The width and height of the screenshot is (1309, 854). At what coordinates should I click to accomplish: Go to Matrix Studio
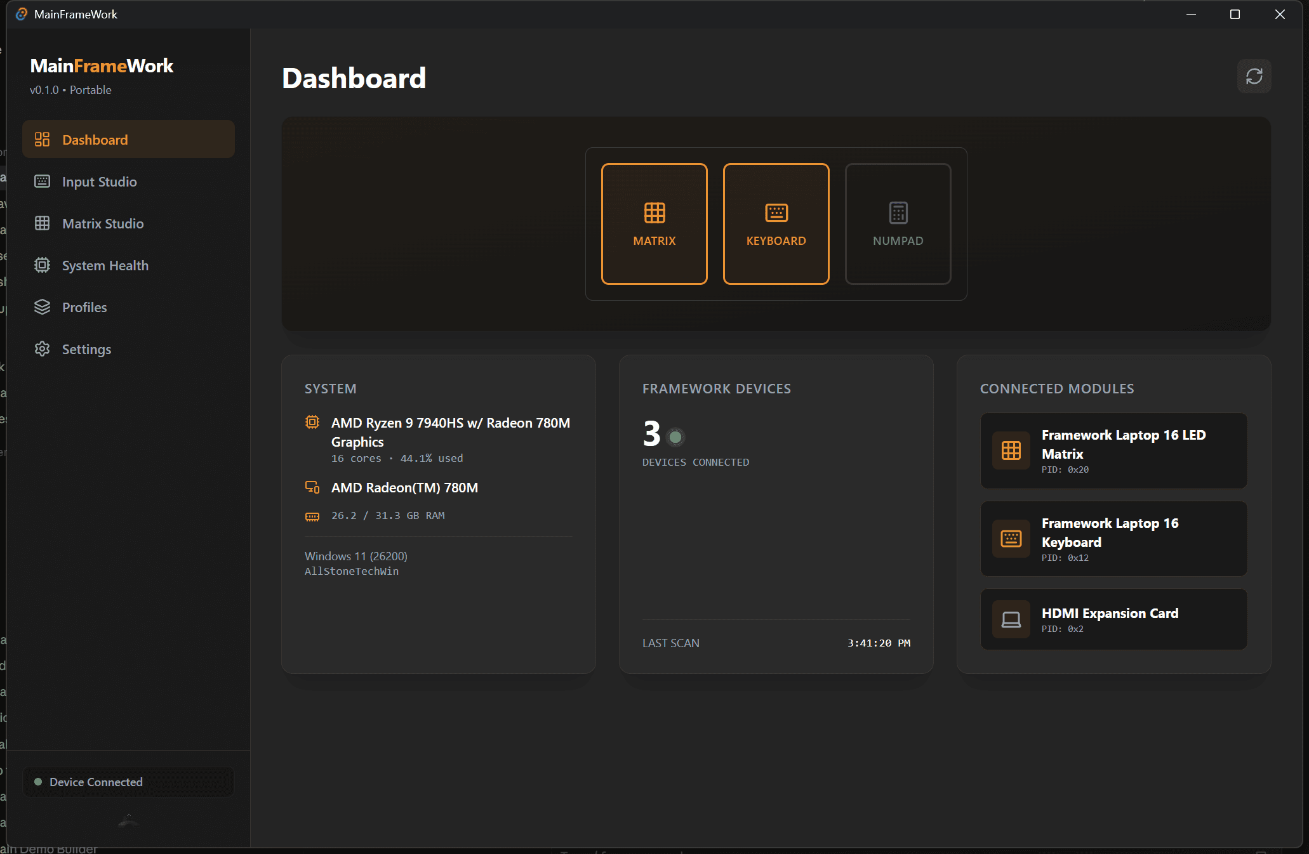click(x=128, y=223)
